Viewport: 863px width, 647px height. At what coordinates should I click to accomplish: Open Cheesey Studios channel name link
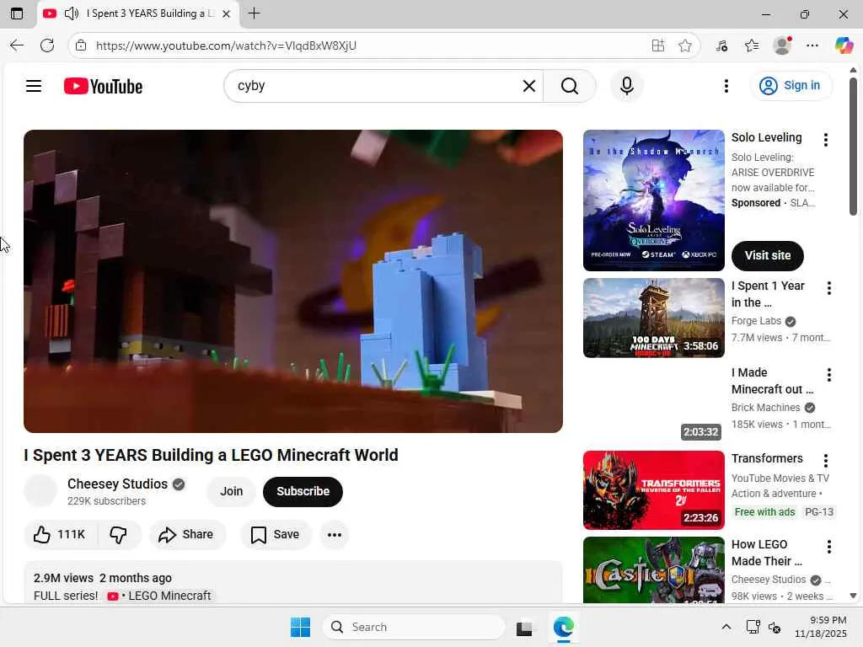tap(117, 484)
